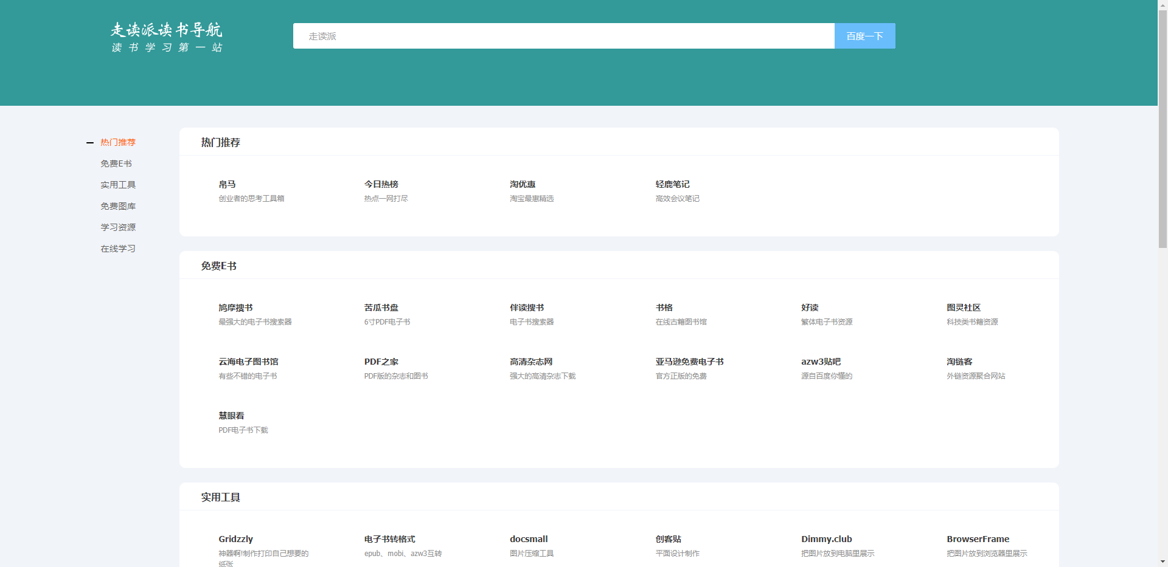This screenshot has width=1168, height=567.
Task: Select 热门推荐 in the sidebar
Action: tap(118, 142)
